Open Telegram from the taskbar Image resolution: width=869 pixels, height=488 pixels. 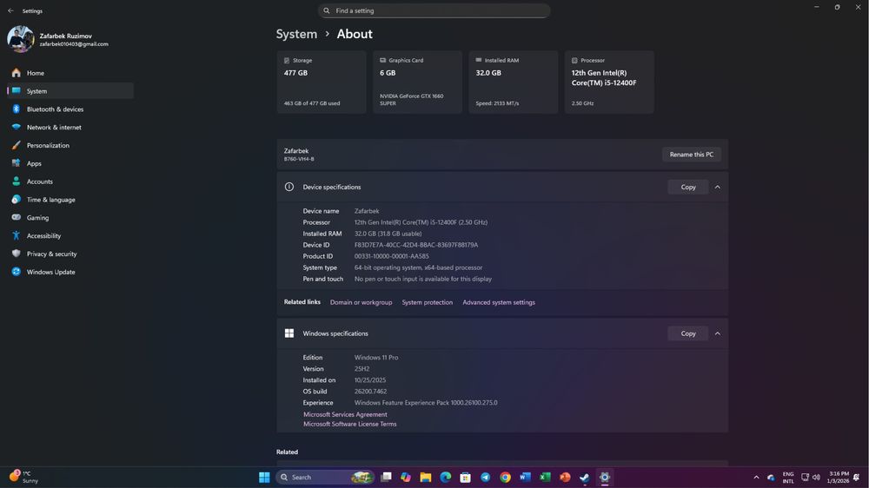(486, 477)
